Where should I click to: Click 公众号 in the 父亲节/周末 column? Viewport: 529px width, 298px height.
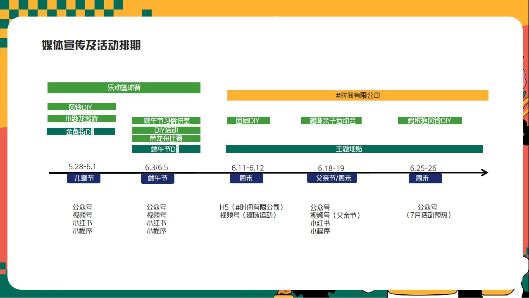click(320, 207)
